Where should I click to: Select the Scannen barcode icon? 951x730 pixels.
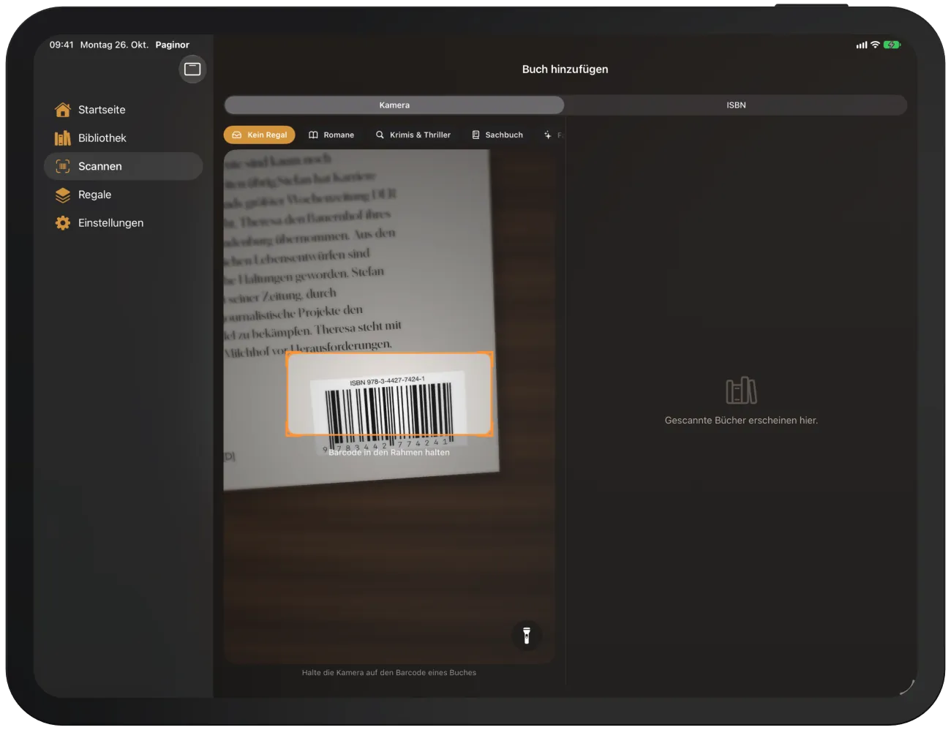pyautogui.click(x=63, y=166)
